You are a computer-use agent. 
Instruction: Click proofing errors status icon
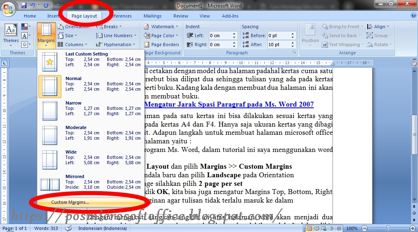pyautogui.click(x=69, y=228)
